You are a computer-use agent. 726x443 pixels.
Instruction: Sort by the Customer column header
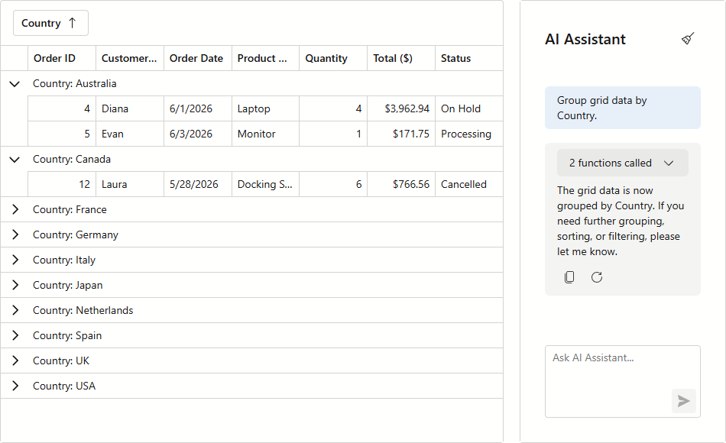click(x=130, y=58)
